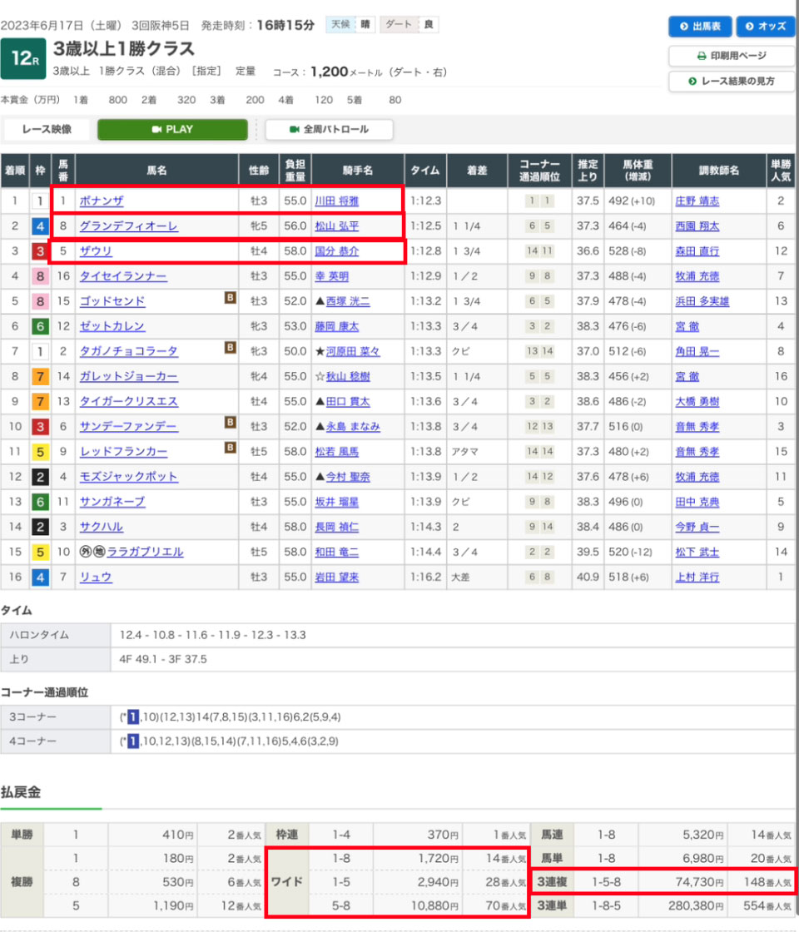Open the オッズ odds page
799x932 pixels.
pos(765,26)
